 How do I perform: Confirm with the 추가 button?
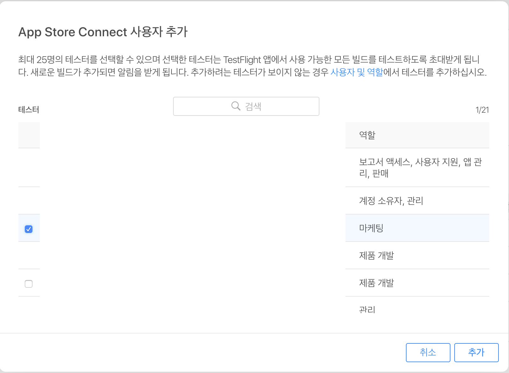[x=476, y=352]
